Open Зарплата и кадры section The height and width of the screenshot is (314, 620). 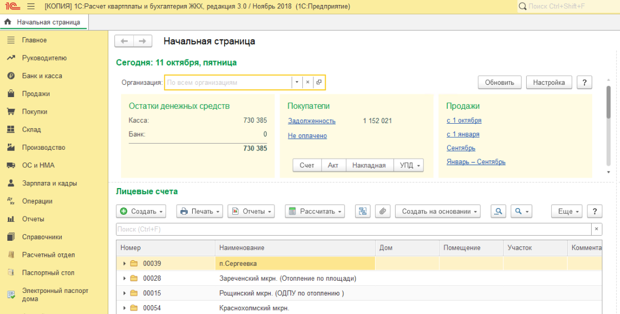(x=49, y=183)
